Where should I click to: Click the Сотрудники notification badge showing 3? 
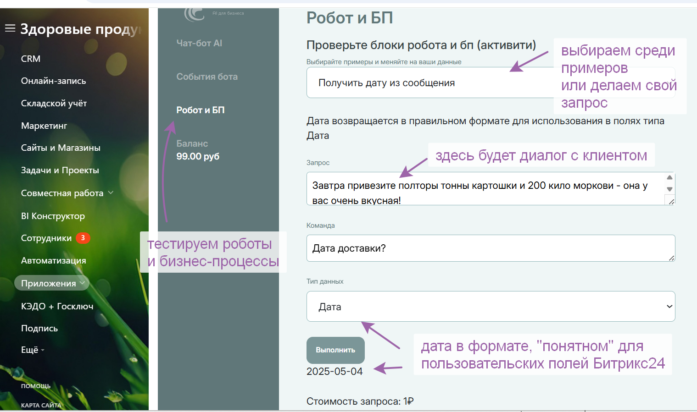[83, 238]
